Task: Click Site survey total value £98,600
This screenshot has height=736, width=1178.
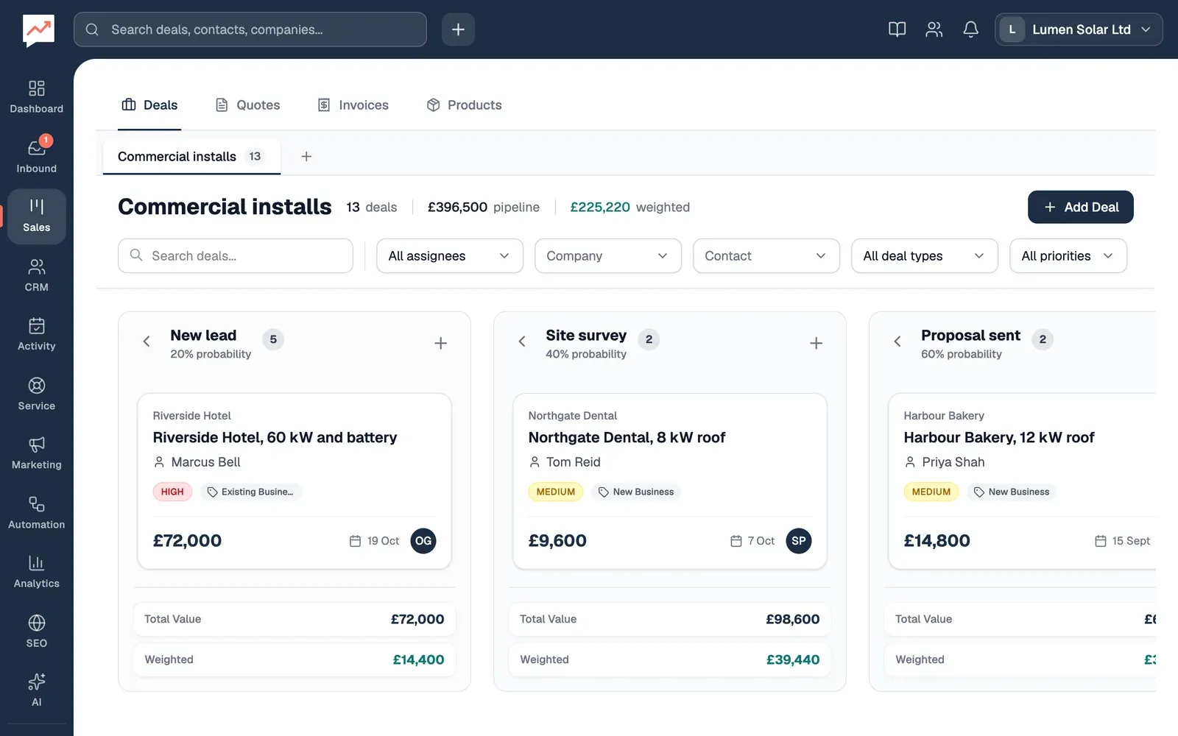Action: (x=792, y=619)
